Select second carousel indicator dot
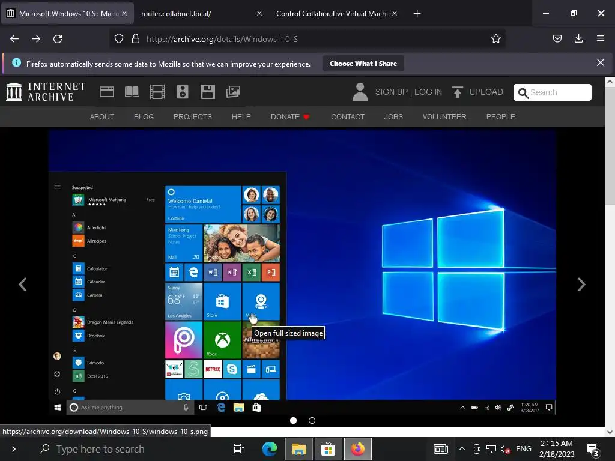 pos(312,421)
